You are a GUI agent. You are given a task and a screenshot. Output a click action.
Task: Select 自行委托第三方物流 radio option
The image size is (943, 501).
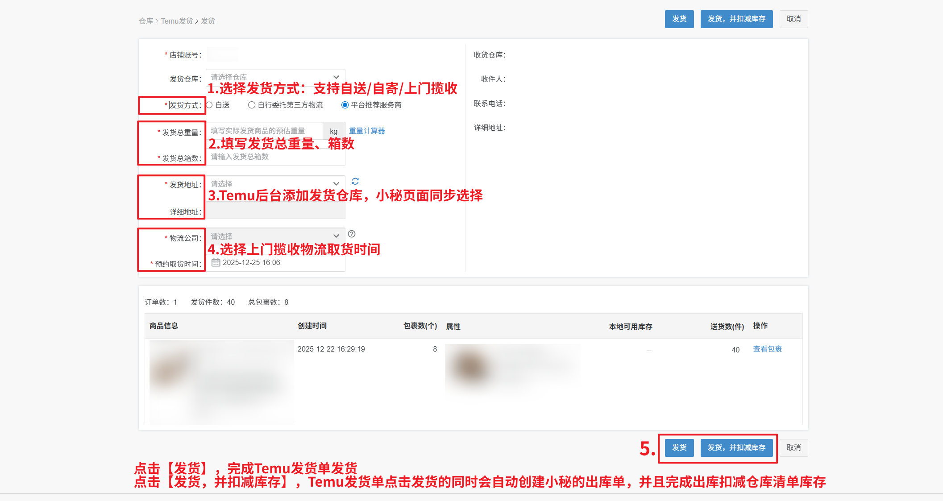[x=252, y=105]
